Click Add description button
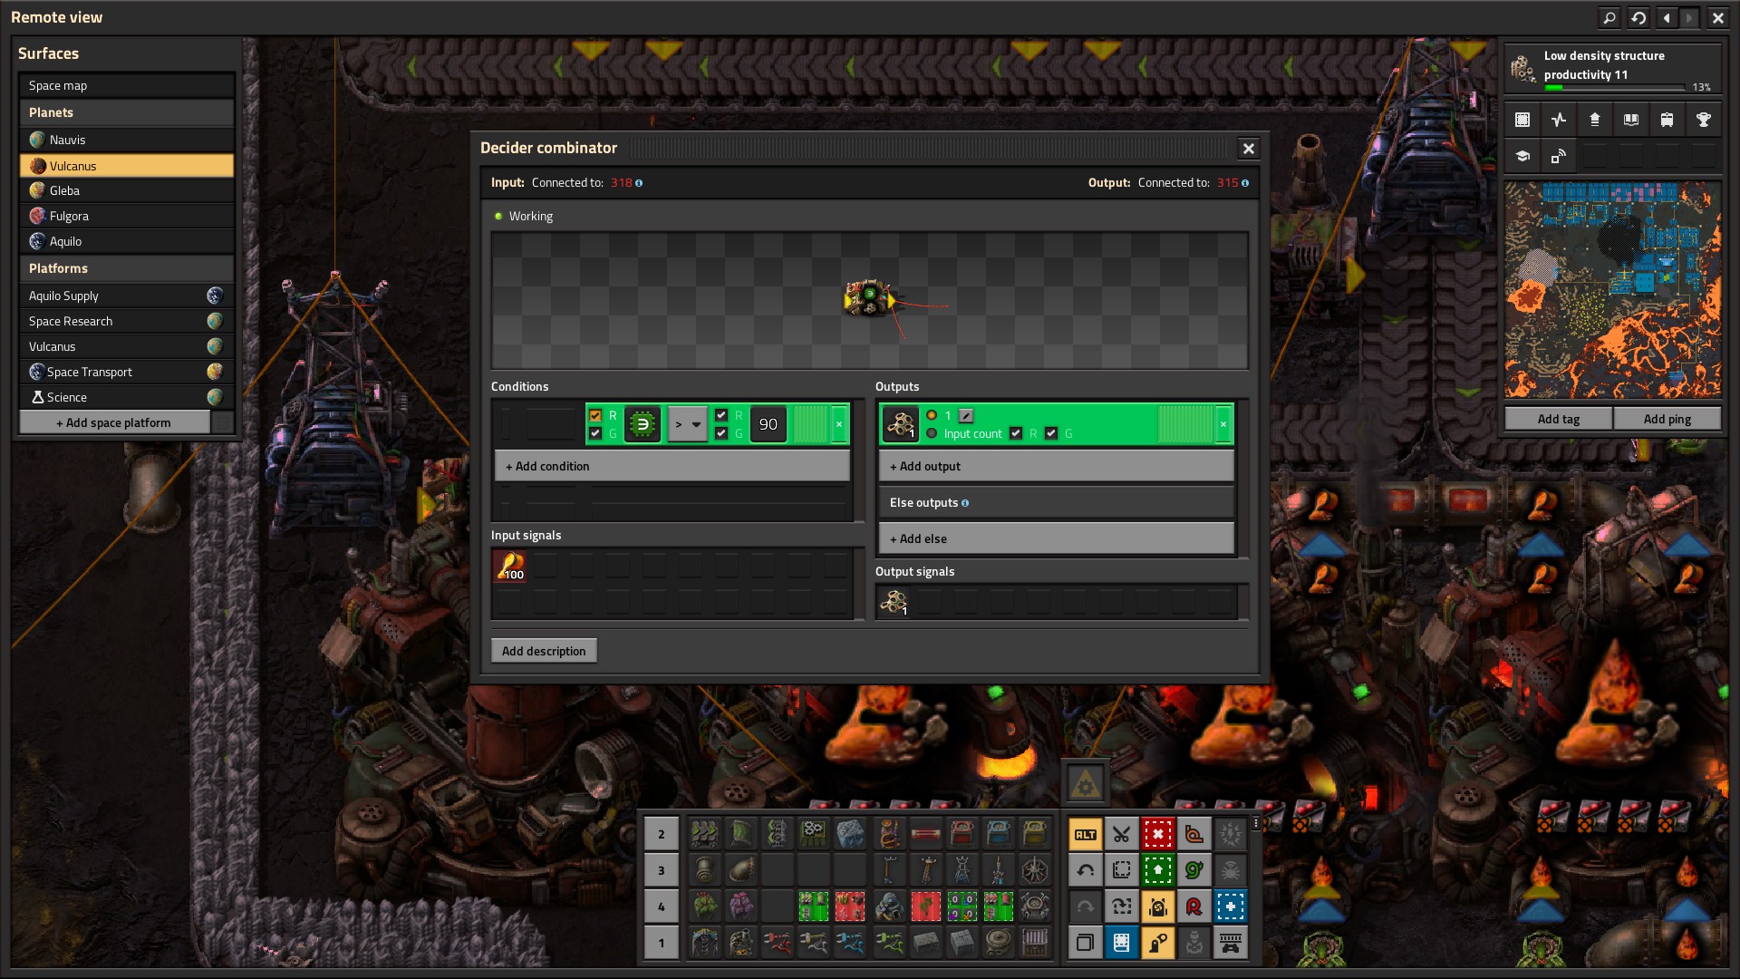The height and width of the screenshot is (979, 1740). [x=544, y=651]
